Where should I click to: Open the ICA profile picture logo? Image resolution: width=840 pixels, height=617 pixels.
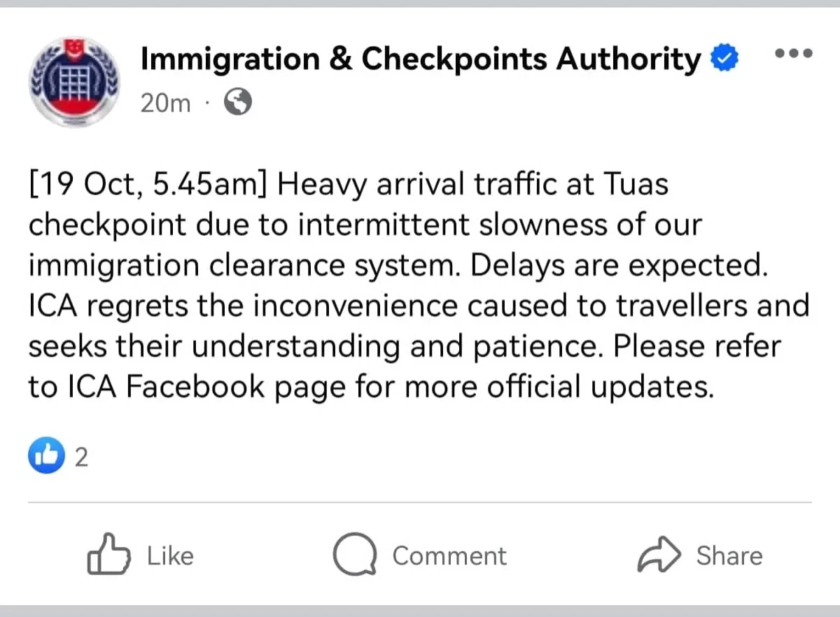point(73,83)
